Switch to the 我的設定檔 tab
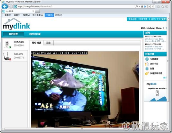 point(35,34)
